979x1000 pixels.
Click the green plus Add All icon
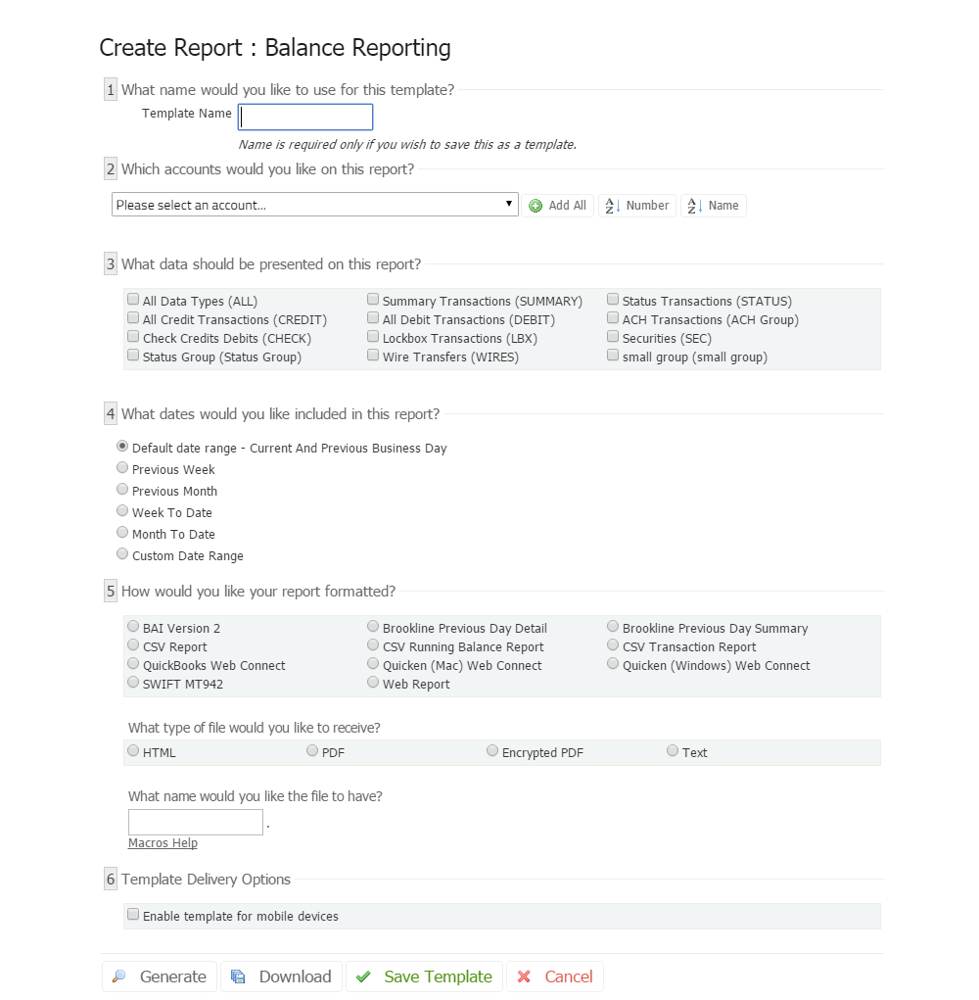(536, 206)
